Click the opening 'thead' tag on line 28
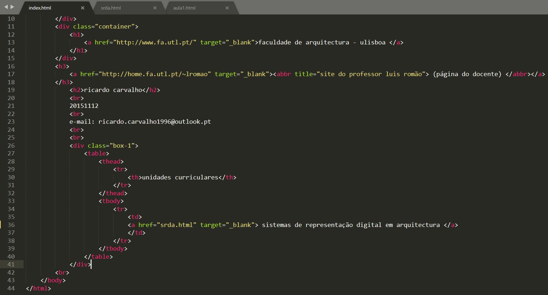 (111, 161)
